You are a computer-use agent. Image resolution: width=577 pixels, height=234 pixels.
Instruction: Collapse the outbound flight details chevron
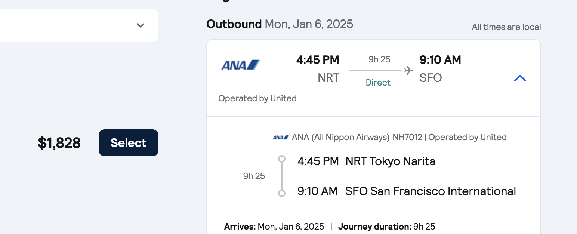520,78
